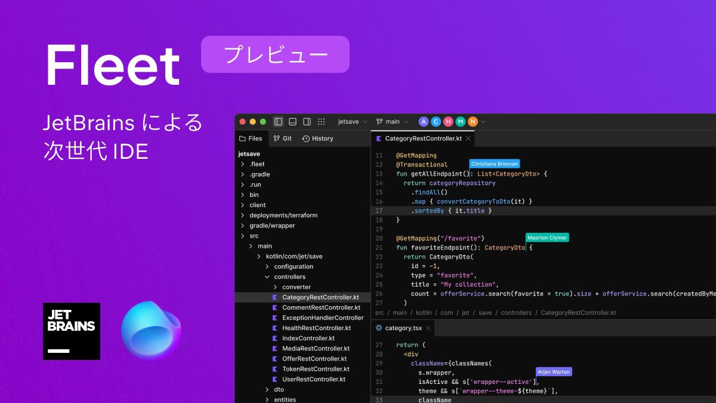Click the jet breadcrumb segment
Screen dimensions: 716x403
(465, 313)
